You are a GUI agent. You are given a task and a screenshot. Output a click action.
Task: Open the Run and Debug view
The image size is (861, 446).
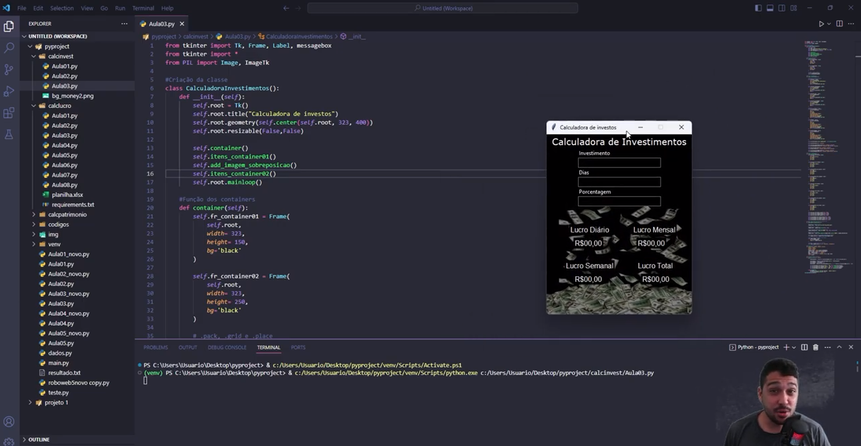pos(9,91)
